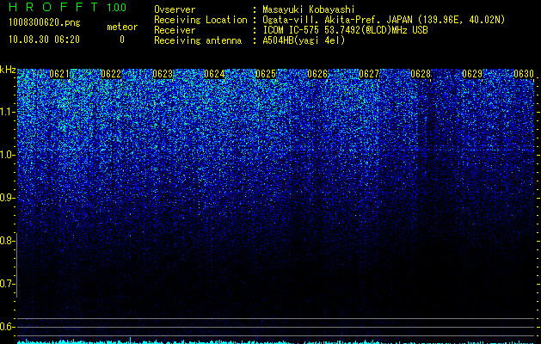Click the HROFFT 1.0.0 title text
The height and width of the screenshot is (344, 541).
tap(67, 7)
